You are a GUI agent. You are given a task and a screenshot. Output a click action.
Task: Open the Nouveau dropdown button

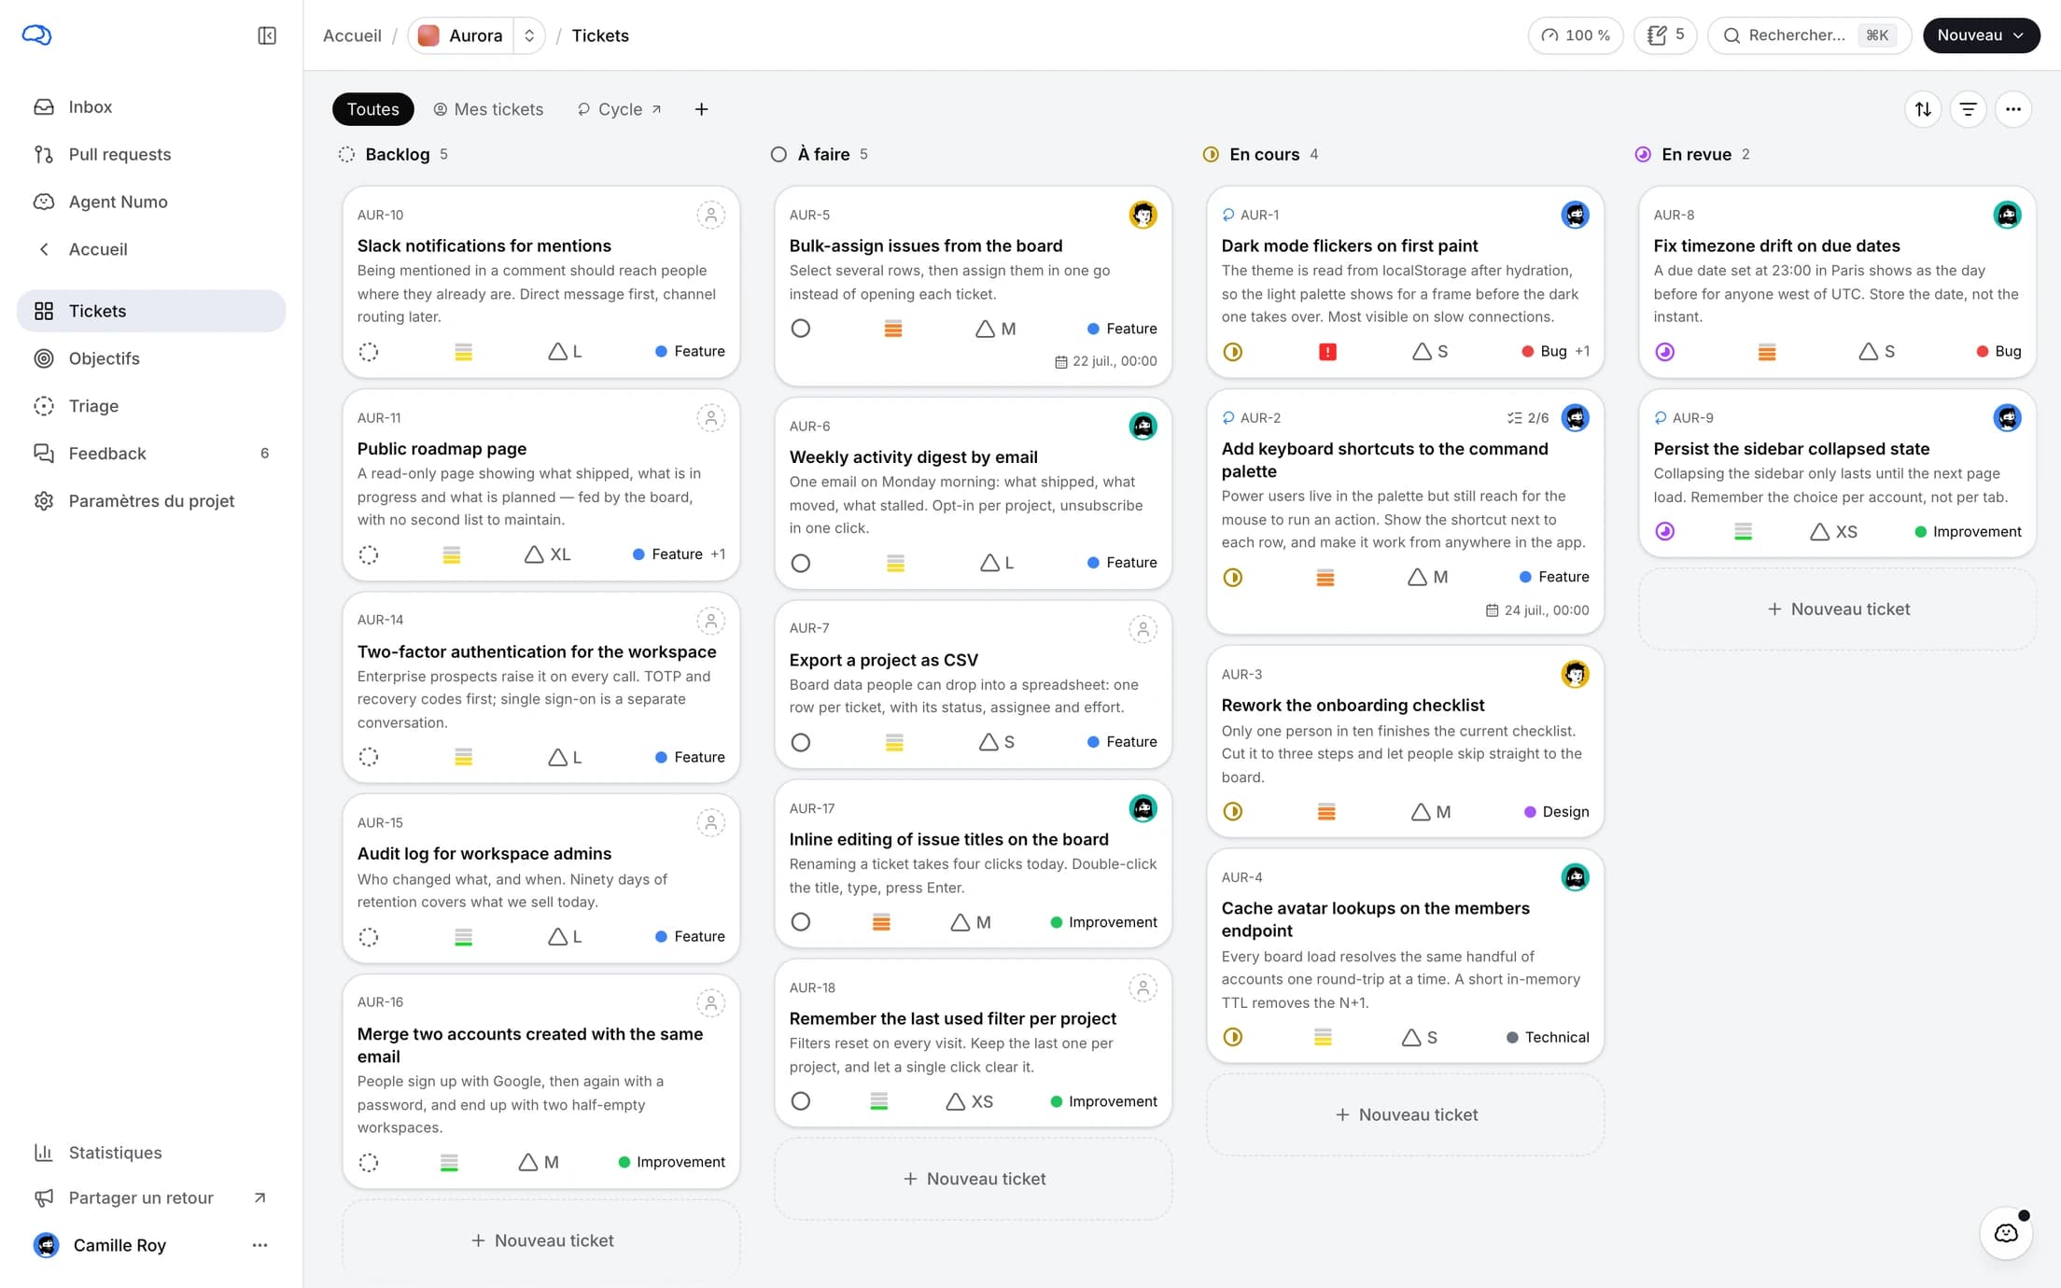(1981, 35)
